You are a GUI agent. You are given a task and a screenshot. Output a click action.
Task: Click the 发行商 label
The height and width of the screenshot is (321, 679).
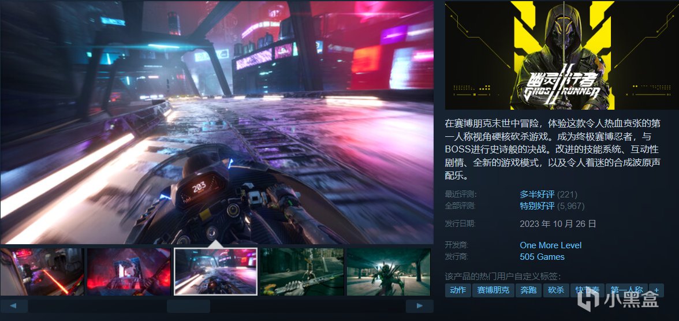[457, 257]
